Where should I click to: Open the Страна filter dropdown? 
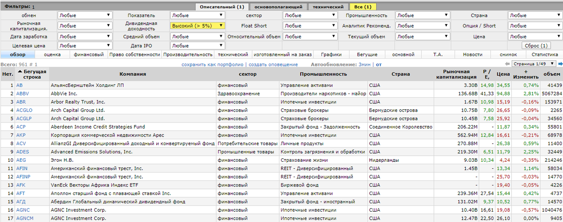coord(535,15)
